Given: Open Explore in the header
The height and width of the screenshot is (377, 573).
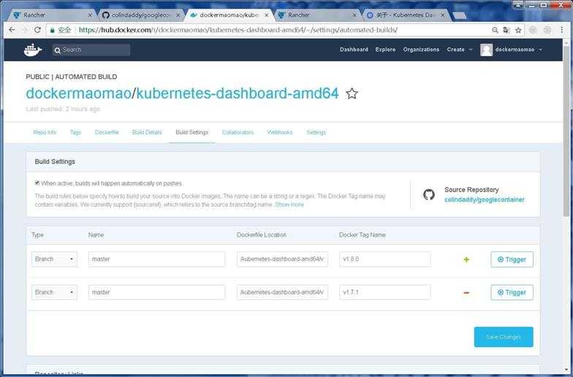Looking at the screenshot, I should [385, 50].
